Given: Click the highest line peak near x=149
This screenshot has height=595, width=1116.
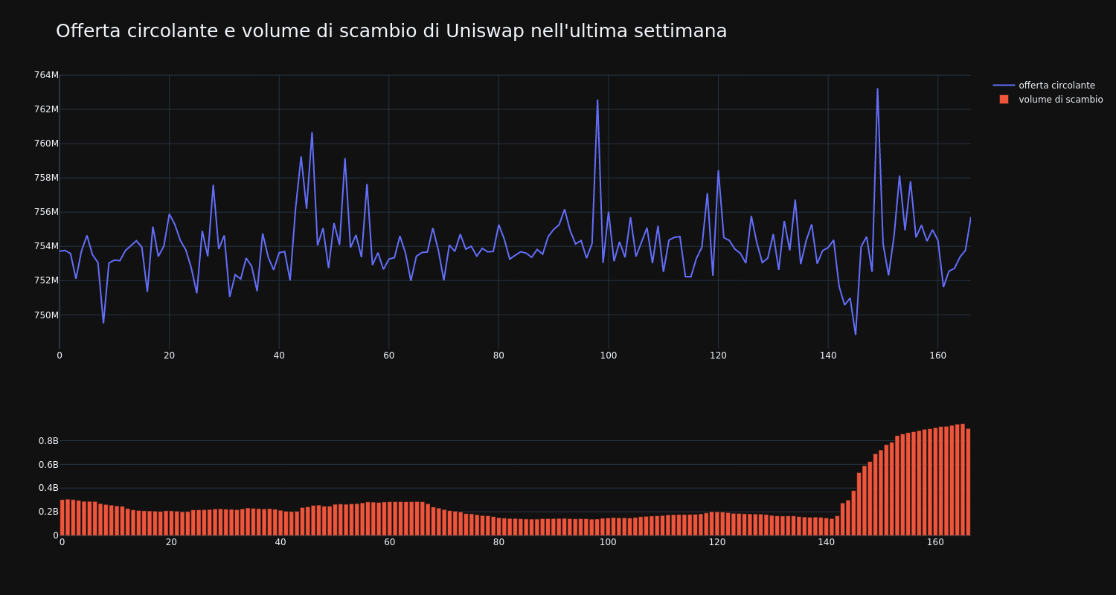Looking at the screenshot, I should point(877,89).
